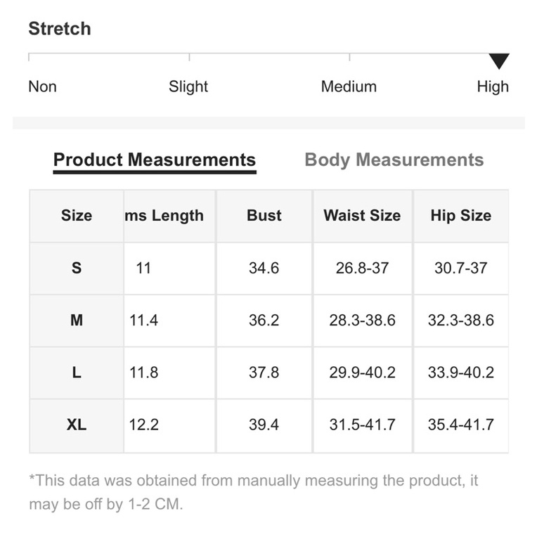Click the partially hidden Length column header
Screen dimensions: 537x537
point(164,216)
